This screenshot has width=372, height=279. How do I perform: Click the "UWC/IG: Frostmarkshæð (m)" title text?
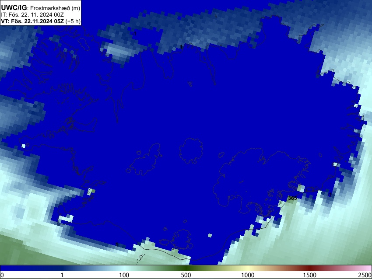click(x=41, y=8)
